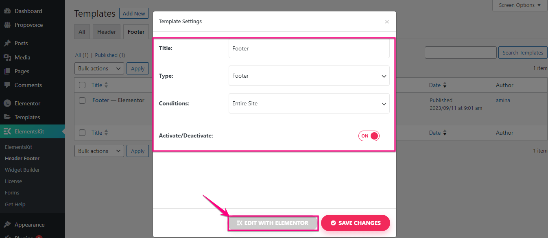Open the top Bulk actions dropdown
Image resolution: width=548 pixels, height=238 pixels.
(99, 68)
